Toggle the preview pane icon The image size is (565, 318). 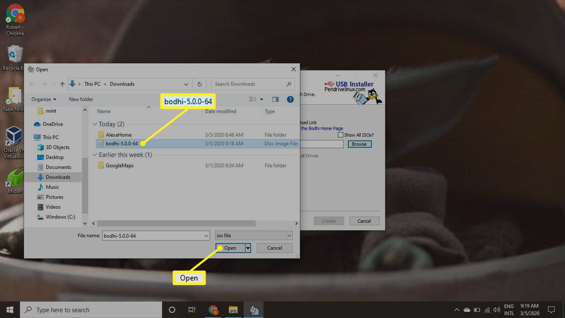click(275, 99)
